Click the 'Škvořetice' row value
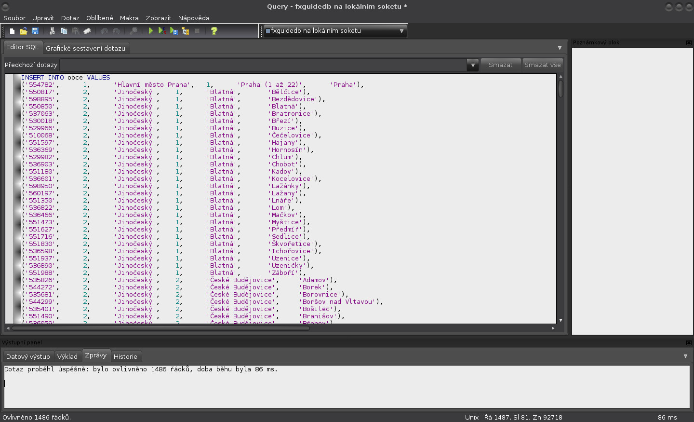 [292, 244]
